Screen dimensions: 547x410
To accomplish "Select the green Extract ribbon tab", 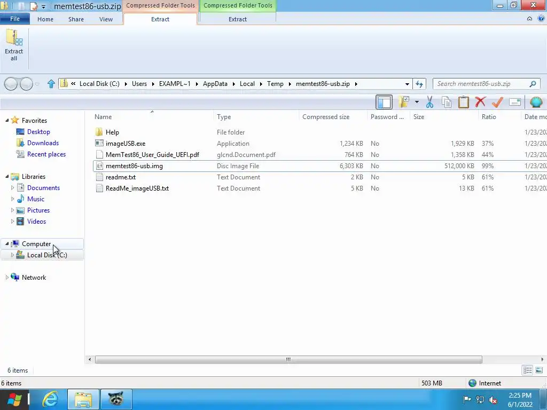I will point(238,19).
